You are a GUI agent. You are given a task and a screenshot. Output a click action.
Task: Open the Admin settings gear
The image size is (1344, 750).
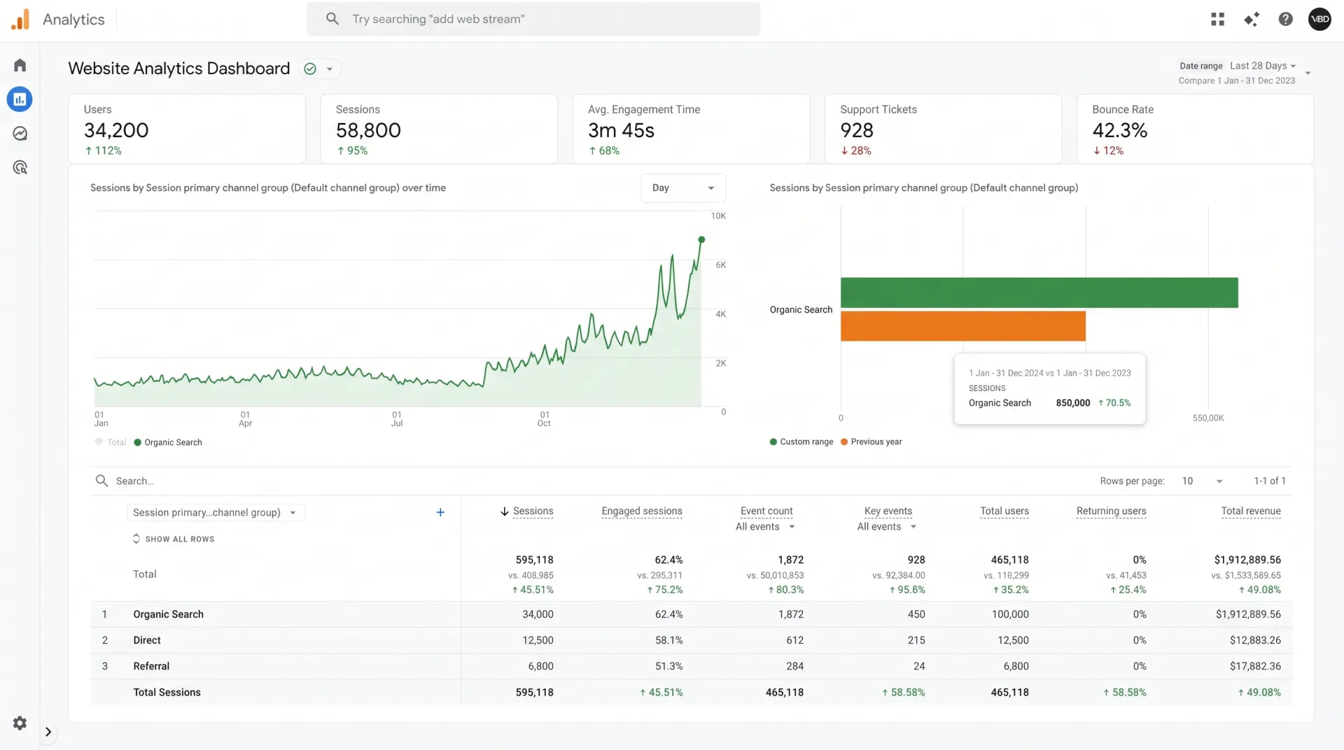(x=20, y=723)
